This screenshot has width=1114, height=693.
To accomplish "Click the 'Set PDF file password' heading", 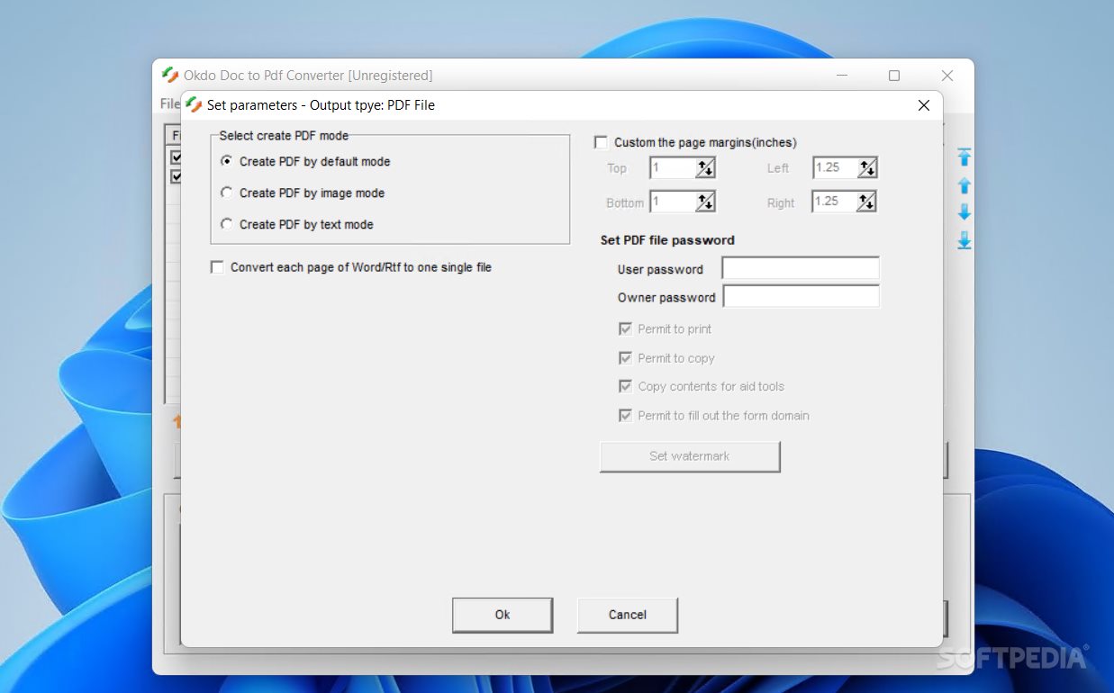I will [667, 240].
